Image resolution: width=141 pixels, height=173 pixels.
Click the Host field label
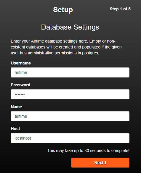point(15,129)
